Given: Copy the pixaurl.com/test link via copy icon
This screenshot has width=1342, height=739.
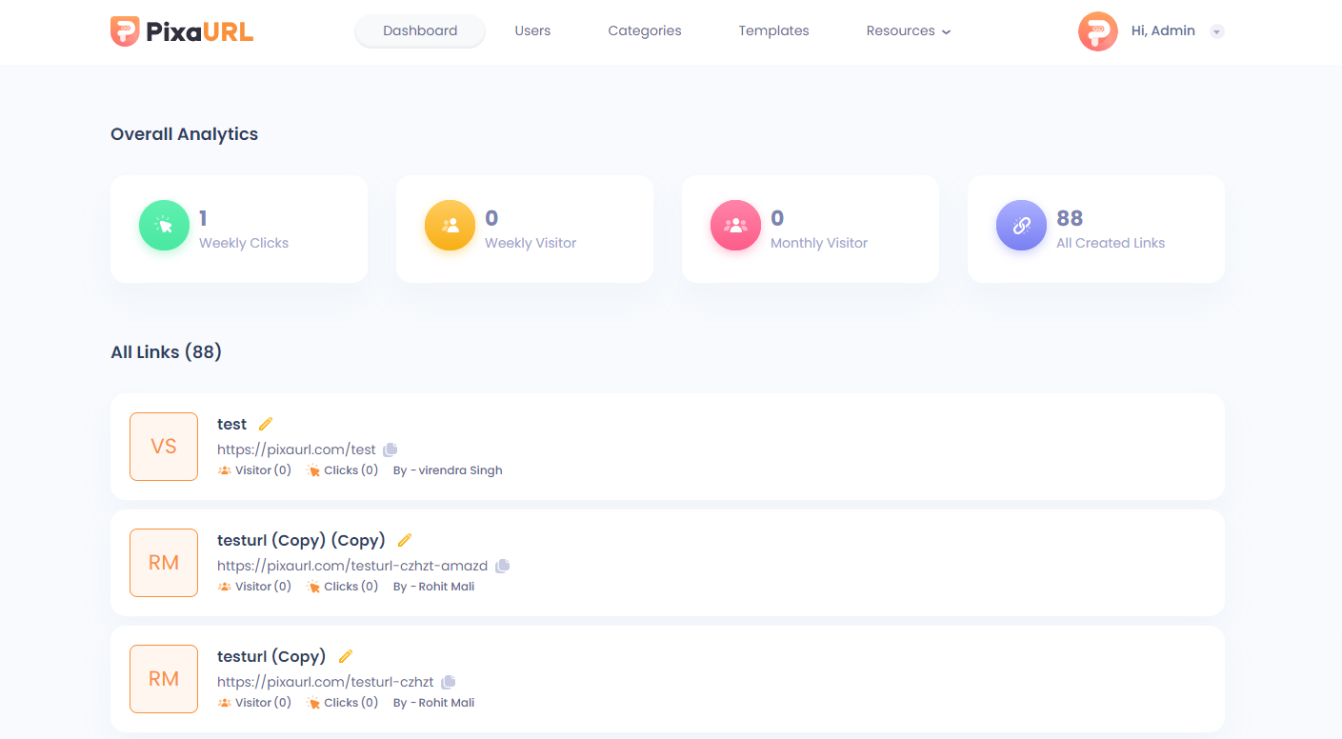Looking at the screenshot, I should pyautogui.click(x=391, y=449).
